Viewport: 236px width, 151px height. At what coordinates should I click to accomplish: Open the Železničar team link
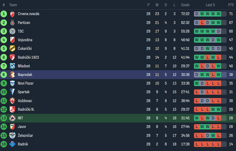[26, 136]
